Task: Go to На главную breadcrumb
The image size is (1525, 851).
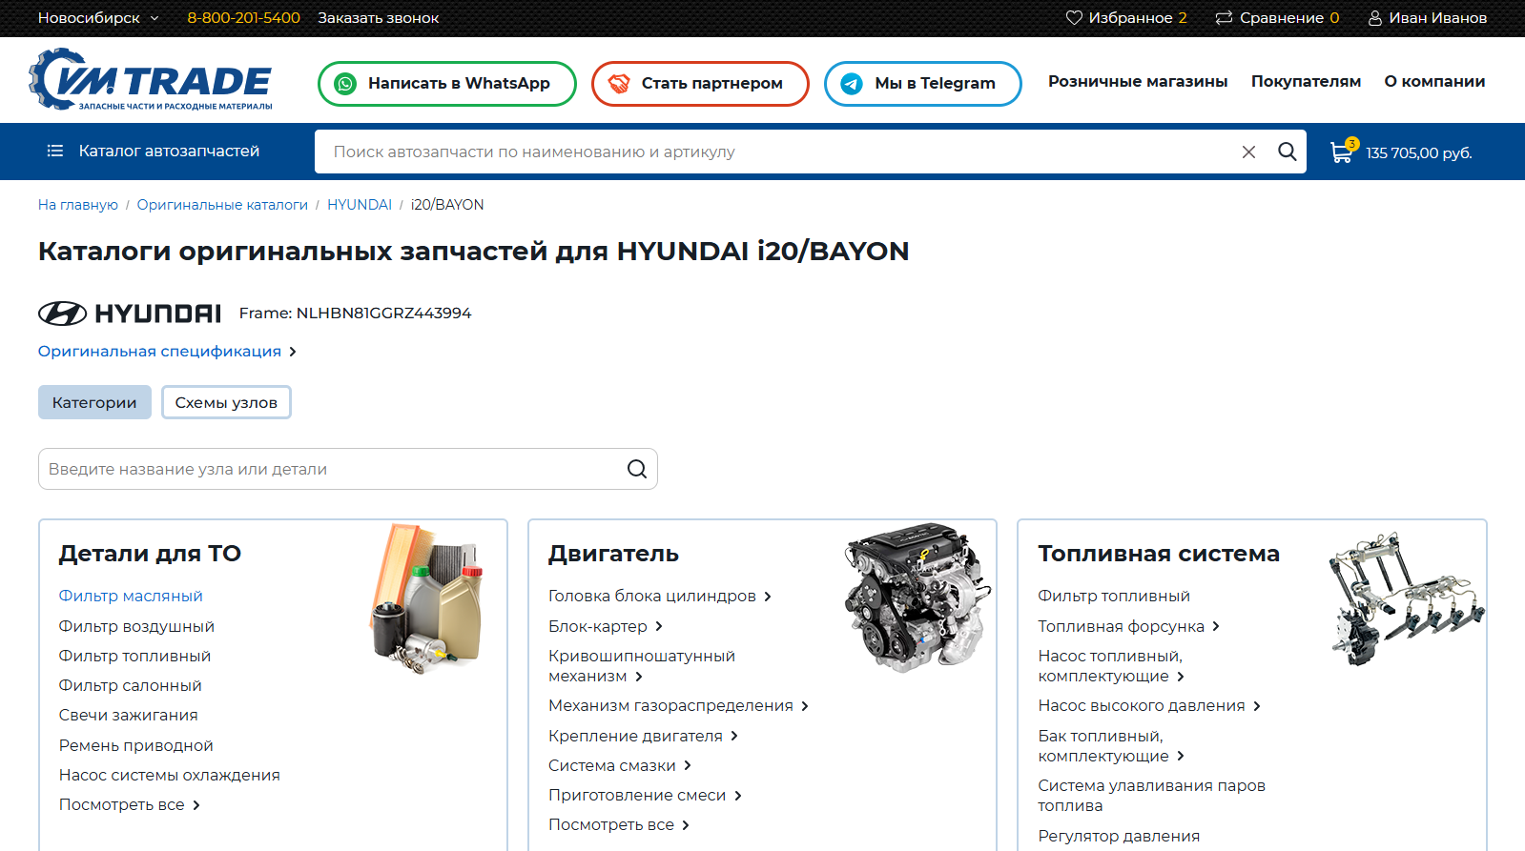Action: [78, 205]
